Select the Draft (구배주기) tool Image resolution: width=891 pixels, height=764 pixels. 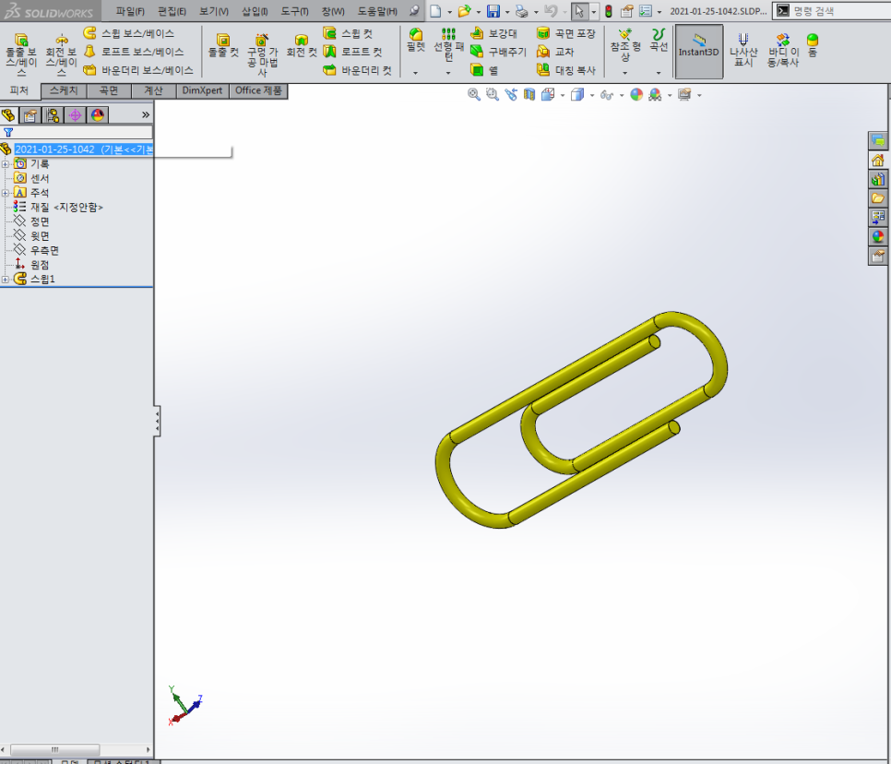point(498,52)
